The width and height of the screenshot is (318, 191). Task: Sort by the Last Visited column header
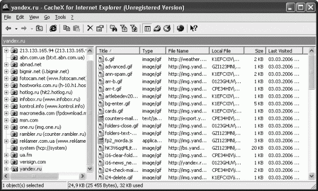tap(284, 51)
